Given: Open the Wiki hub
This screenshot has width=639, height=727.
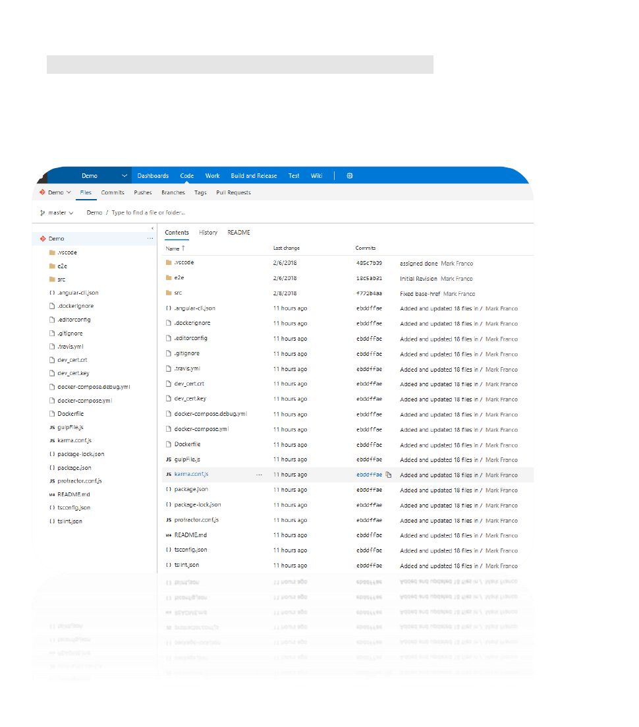Looking at the screenshot, I should tap(316, 176).
